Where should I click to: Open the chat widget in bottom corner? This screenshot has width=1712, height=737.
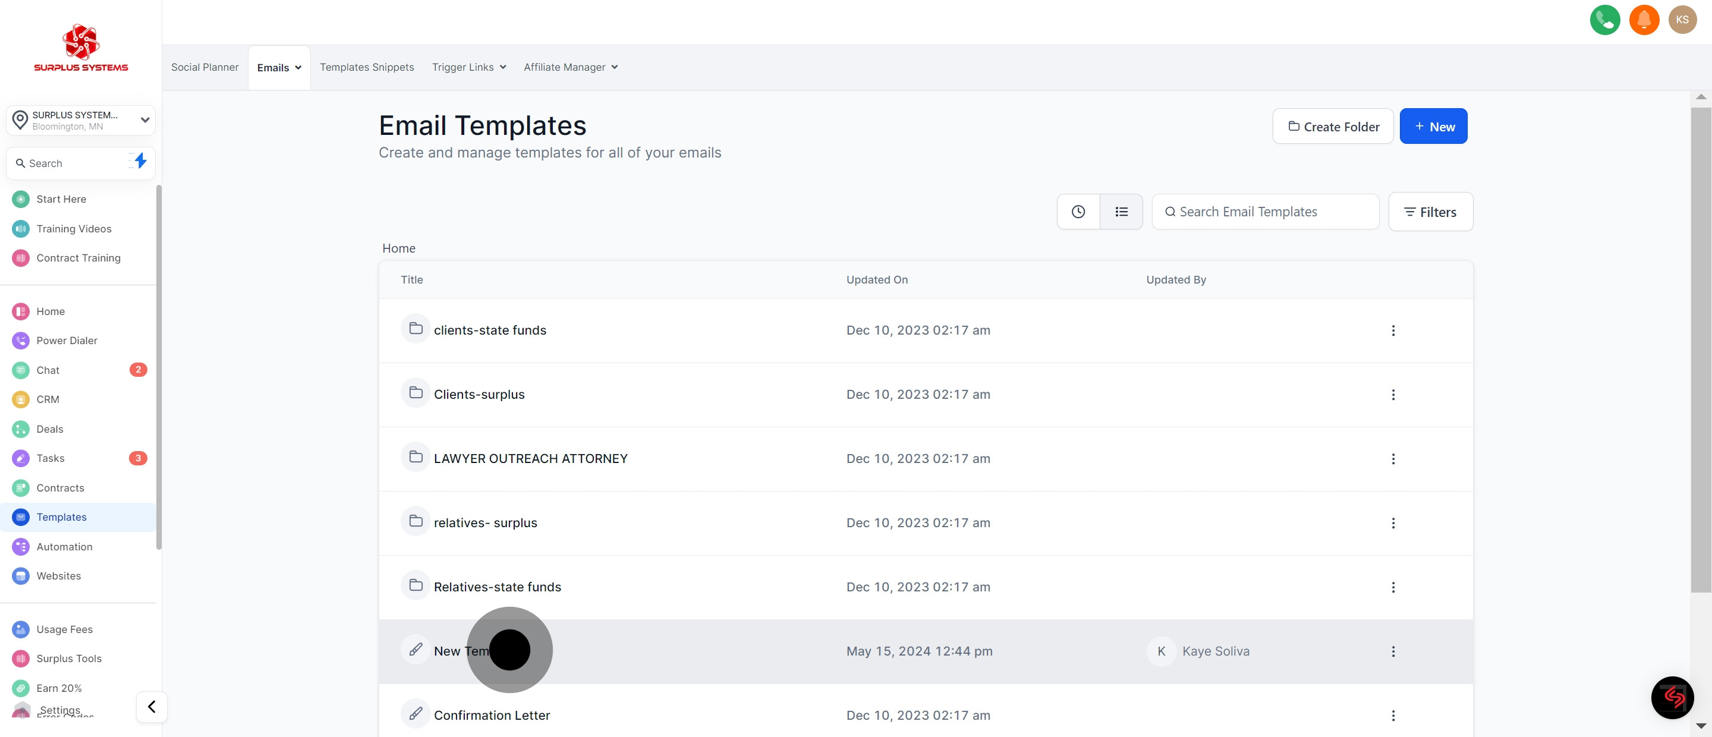[1672, 697]
